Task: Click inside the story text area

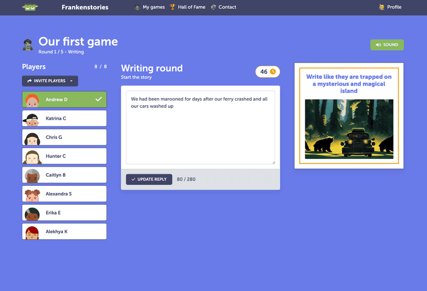Action: (x=201, y=127)
